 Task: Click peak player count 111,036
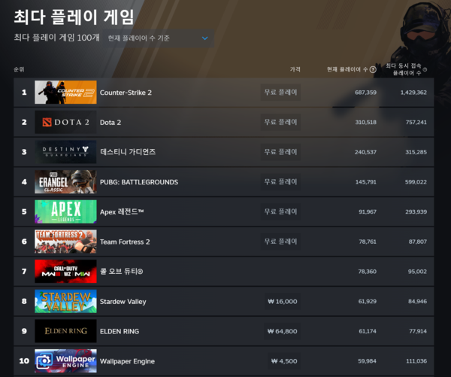click(416, 361)
